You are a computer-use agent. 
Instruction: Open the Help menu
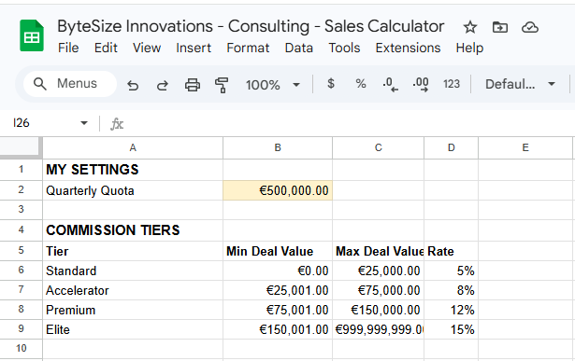coord(469,48)
